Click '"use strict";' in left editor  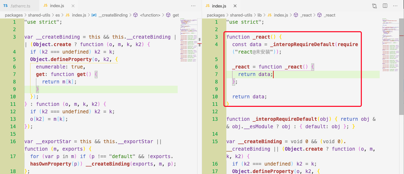coord(43,22)
